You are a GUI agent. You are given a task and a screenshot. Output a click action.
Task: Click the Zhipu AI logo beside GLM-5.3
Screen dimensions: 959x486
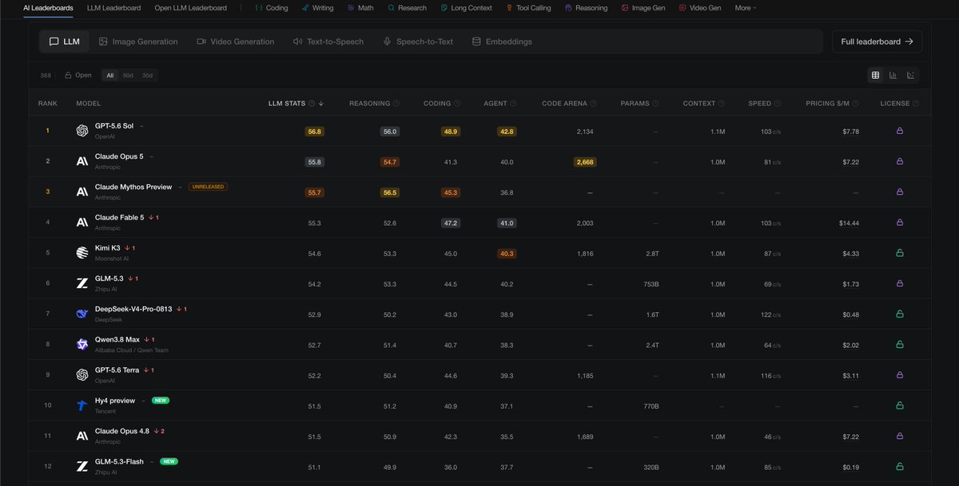pos(82,283)
